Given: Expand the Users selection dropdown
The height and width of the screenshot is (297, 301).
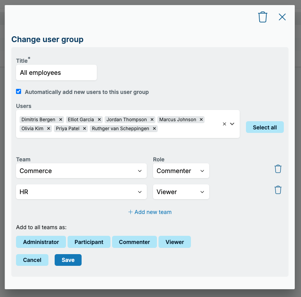Looking at the screenshot, I should coord(232,124).
